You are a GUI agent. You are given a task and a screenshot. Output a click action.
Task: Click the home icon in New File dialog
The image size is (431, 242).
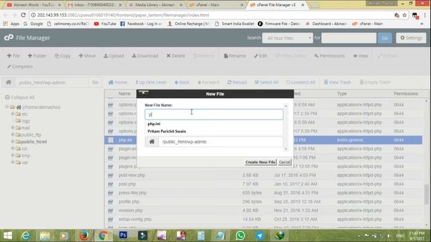coord(152,142)
